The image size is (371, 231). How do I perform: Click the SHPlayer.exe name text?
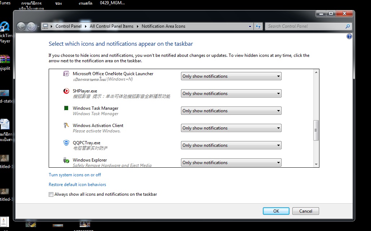tap(85, 91)
